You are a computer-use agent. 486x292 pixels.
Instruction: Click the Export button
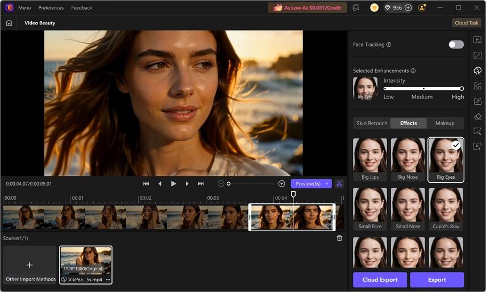tap(437, 279)
